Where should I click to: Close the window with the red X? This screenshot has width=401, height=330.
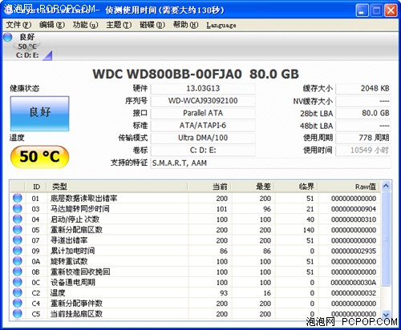click(x=391, y=10)
